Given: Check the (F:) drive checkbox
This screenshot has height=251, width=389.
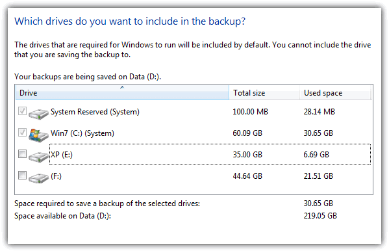Looking at the screenshot, I should 22,175.
